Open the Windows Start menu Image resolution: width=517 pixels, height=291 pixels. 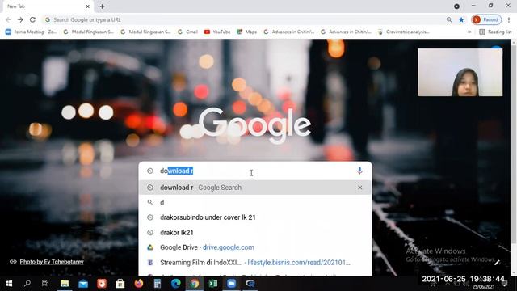(9, 284)
